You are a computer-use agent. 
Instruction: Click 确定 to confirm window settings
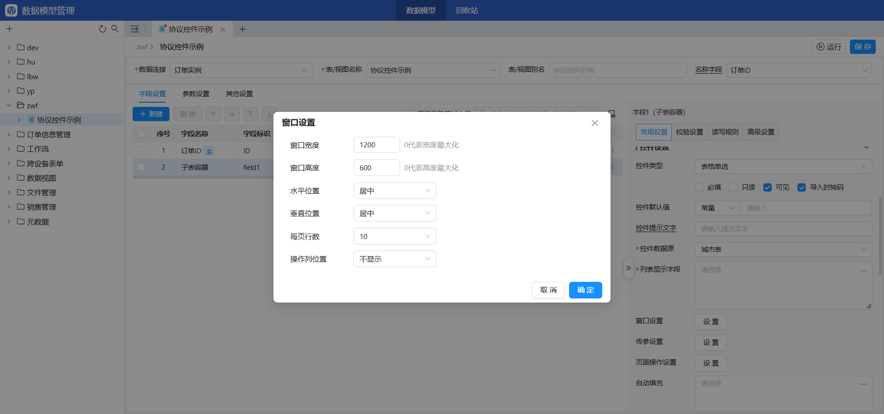[x=585, y=290]
